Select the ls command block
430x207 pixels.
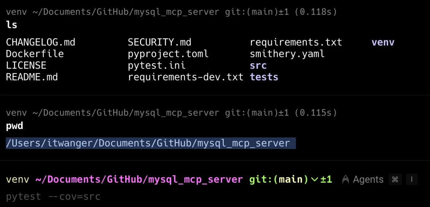click(215, 47)
